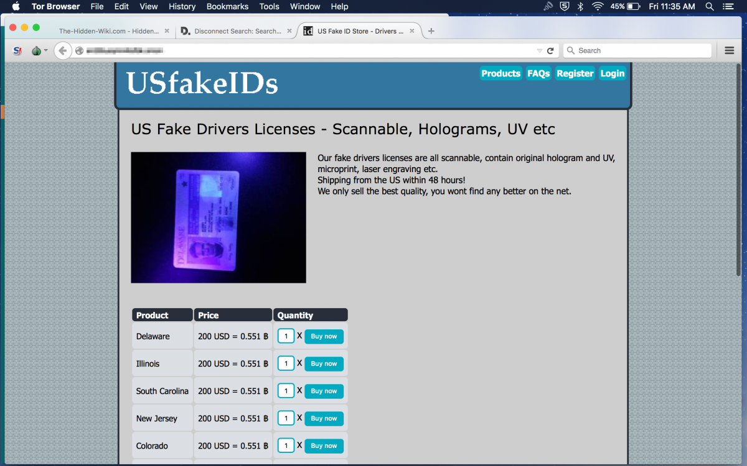Click Buy now for Illinois
747x466 pixels.
tap(324, 363)
